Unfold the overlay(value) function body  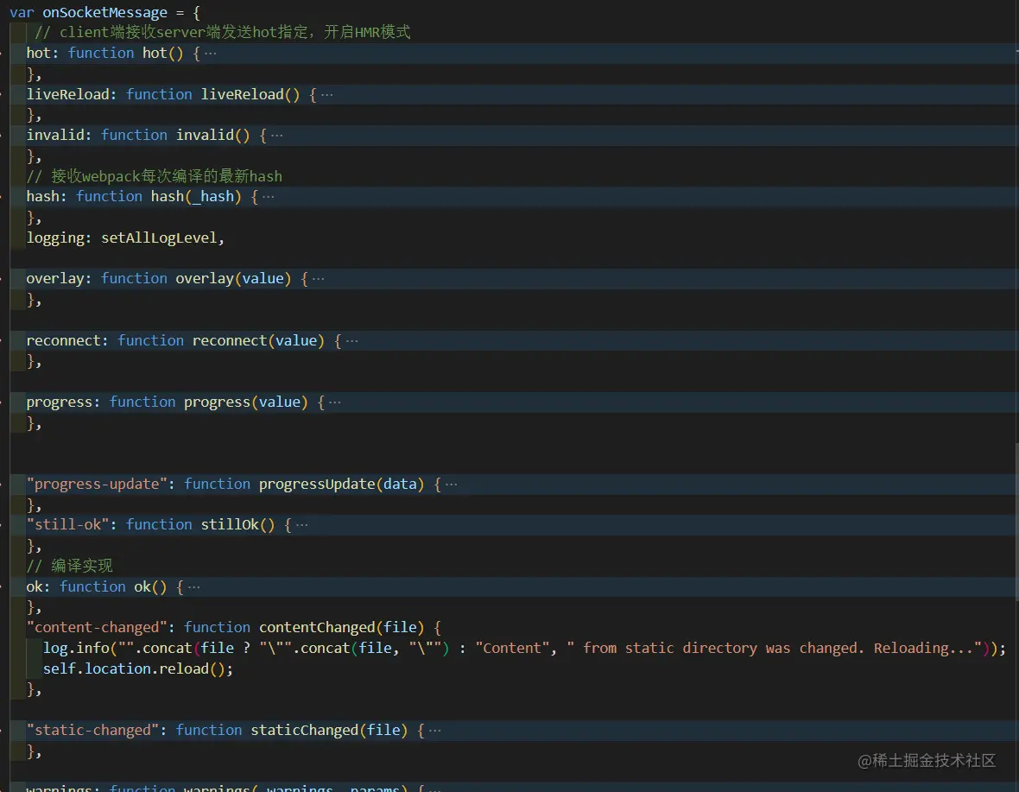click(319, 279)
